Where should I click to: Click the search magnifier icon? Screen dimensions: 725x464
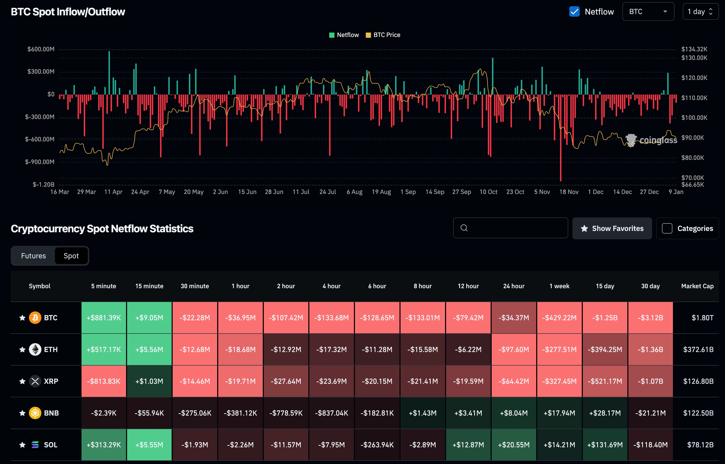(464, 228)
